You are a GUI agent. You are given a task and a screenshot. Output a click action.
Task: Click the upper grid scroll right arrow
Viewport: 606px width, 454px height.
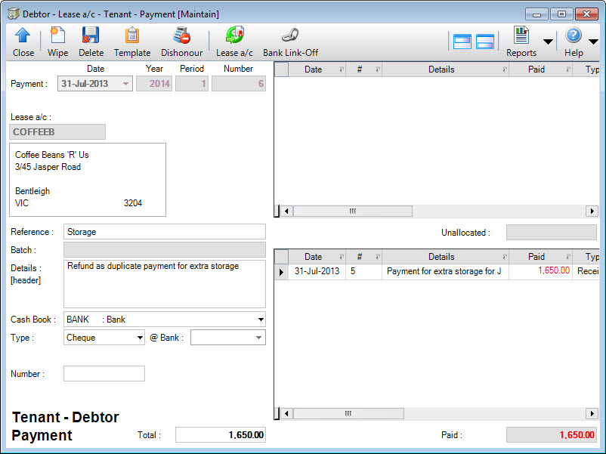point(592,211)
